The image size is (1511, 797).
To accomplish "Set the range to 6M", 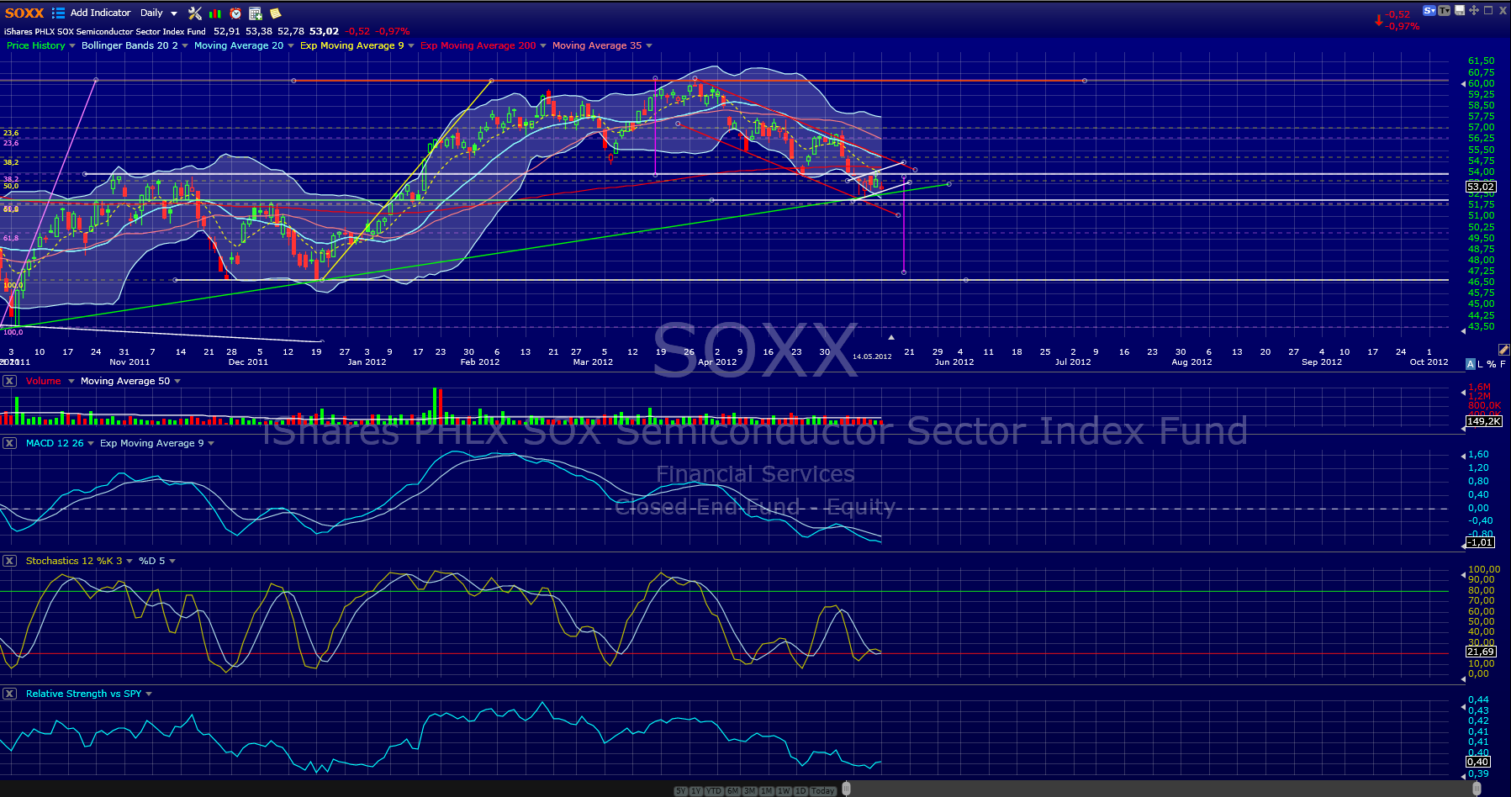I will click(x=733, y=790).
